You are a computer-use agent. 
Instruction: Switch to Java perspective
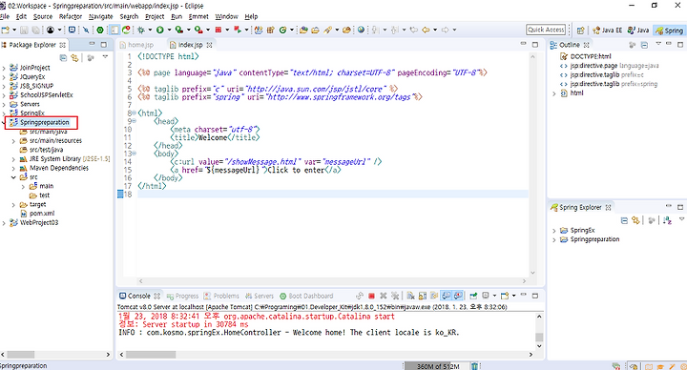click(638, 31)
